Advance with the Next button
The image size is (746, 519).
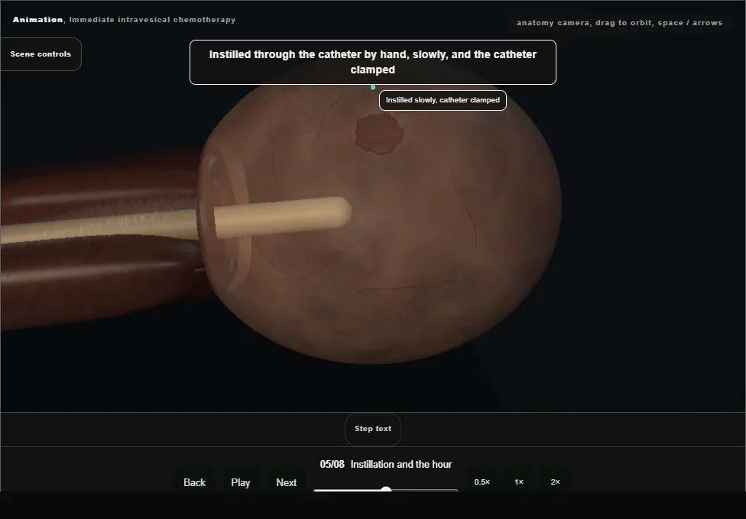coord(286,482)
